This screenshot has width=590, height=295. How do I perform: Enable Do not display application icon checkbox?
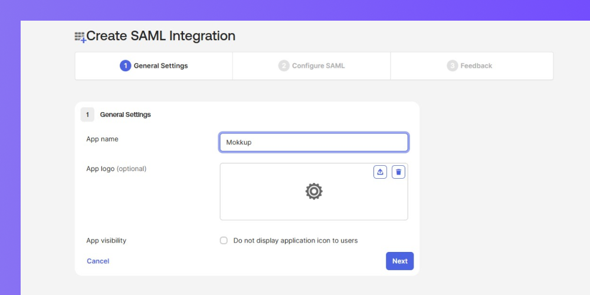[x=224, y=241]
